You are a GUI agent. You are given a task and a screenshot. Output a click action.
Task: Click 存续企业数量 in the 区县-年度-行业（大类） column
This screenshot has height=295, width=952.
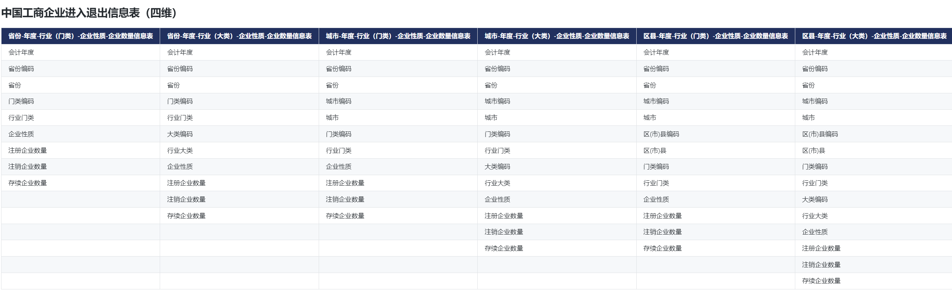pos(821,281)
